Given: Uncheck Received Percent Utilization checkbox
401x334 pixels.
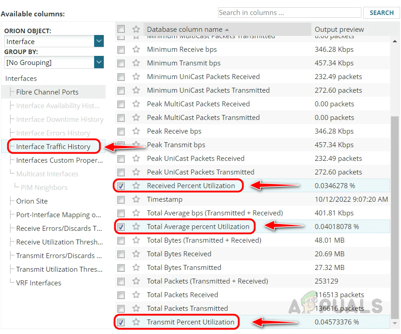Looking at the screenshot, I should (x=121, y=186).
